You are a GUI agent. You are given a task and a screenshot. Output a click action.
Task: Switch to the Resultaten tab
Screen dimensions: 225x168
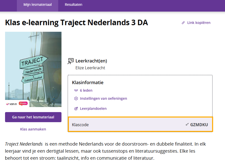[74, 5]
